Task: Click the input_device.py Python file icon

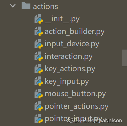Action: click(39, 44)
